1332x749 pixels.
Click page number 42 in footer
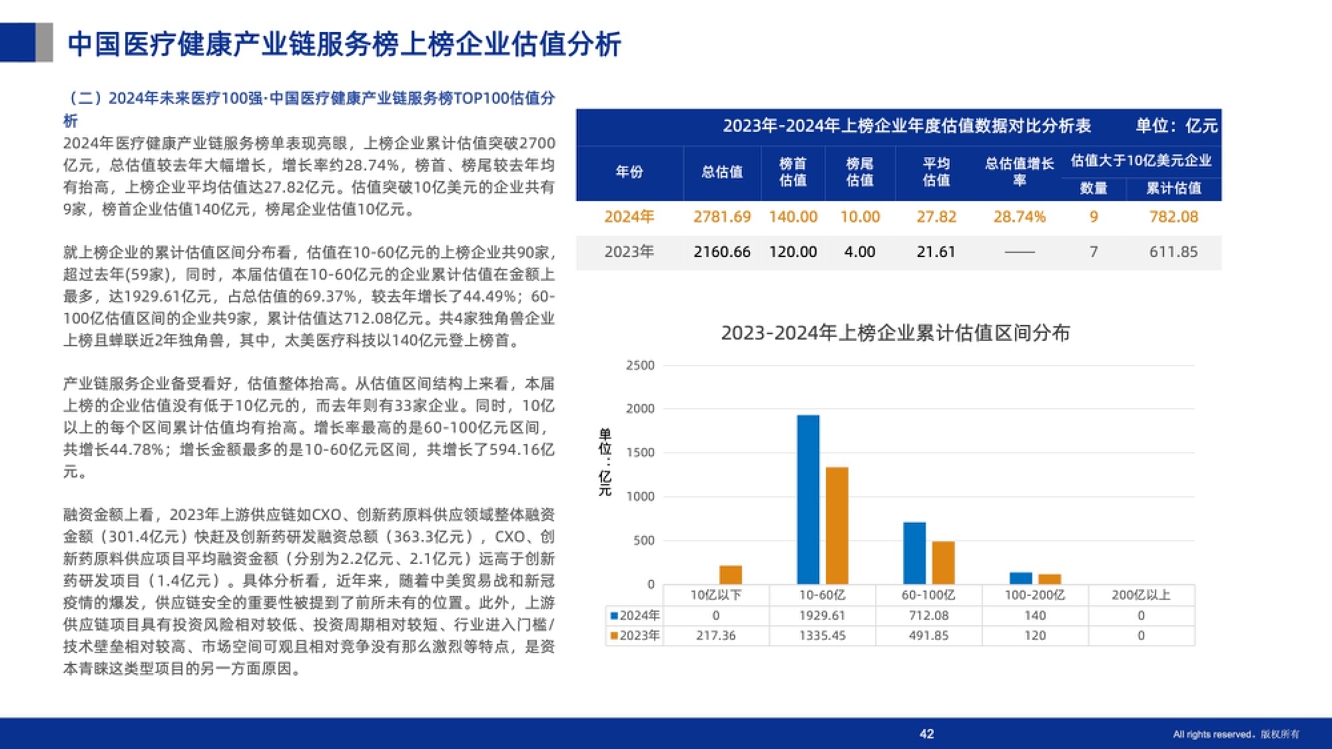pyautogui.click(x=926, y=734)
